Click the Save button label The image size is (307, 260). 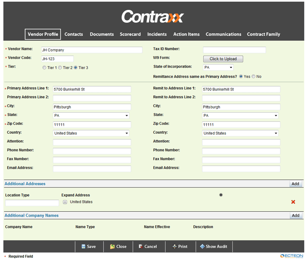click(x=91, y=246)
